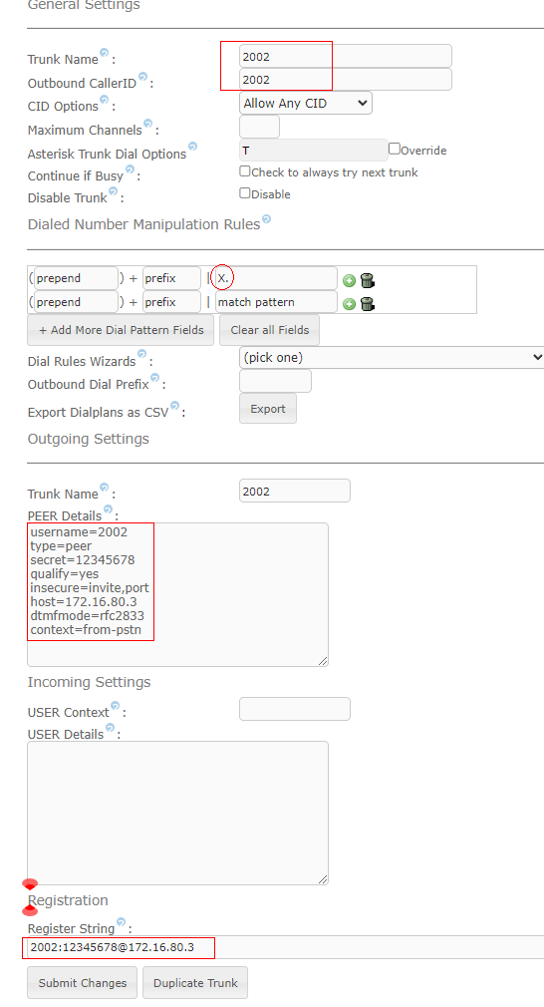The image size is (544, 1007).
Task: Focus the Outgoing Settings Trunk Name field
Action: 295,491
